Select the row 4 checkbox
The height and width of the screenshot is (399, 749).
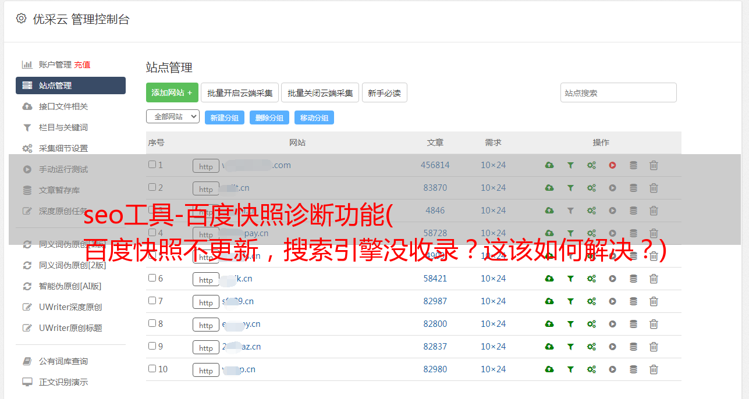(x=152, y=233)
